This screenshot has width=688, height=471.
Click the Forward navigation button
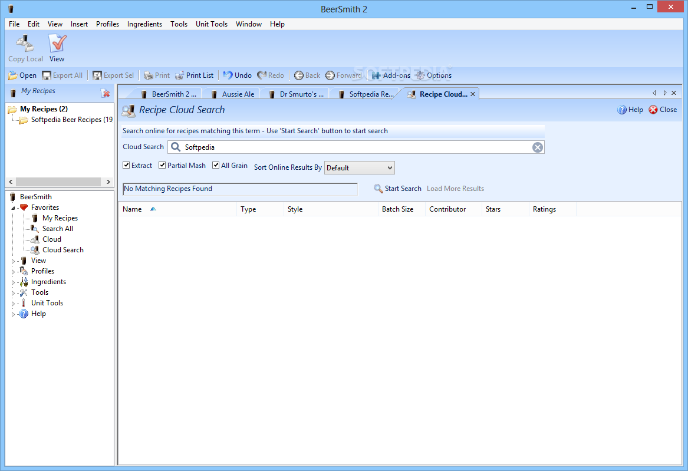click(x=344, y=75)
